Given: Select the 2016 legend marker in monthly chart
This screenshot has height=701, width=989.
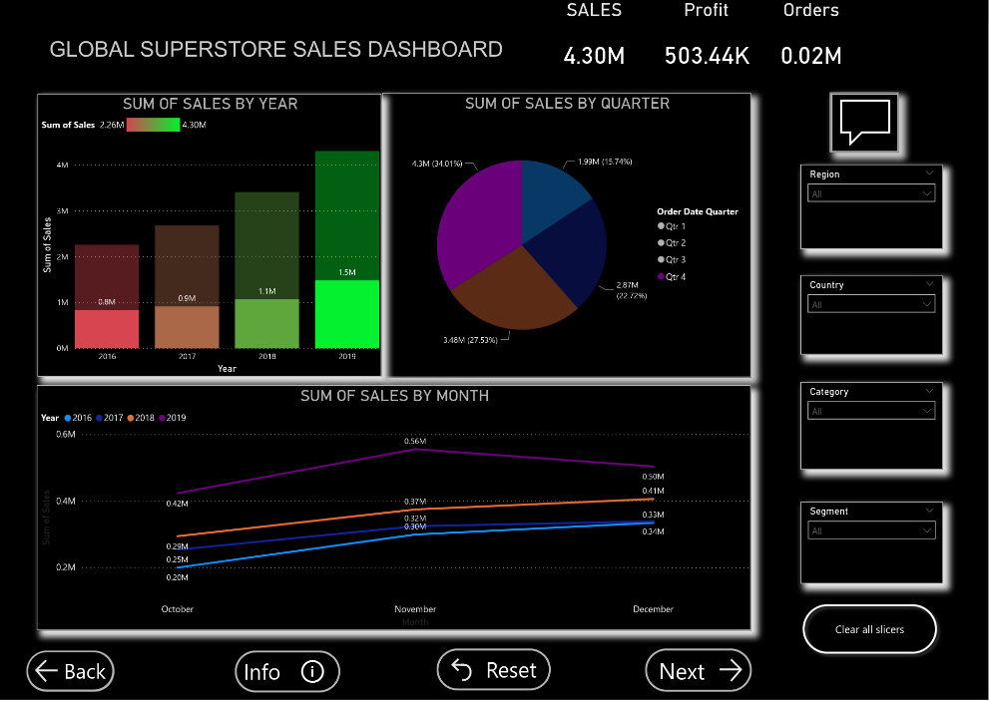Looking at the screenshot, I should [68, 418].
